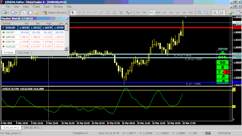Image resolution: width=242 pixels, height=136 pixels.
Task: Select the USDJPY symbol row
Action: 33,32
